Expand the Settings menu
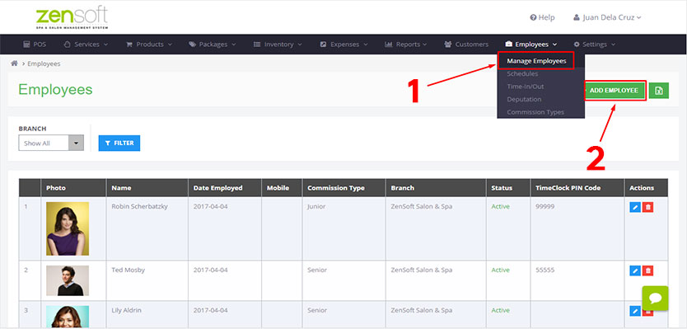Viewport: 687px width, 329px height. click(x=595, y=45)
